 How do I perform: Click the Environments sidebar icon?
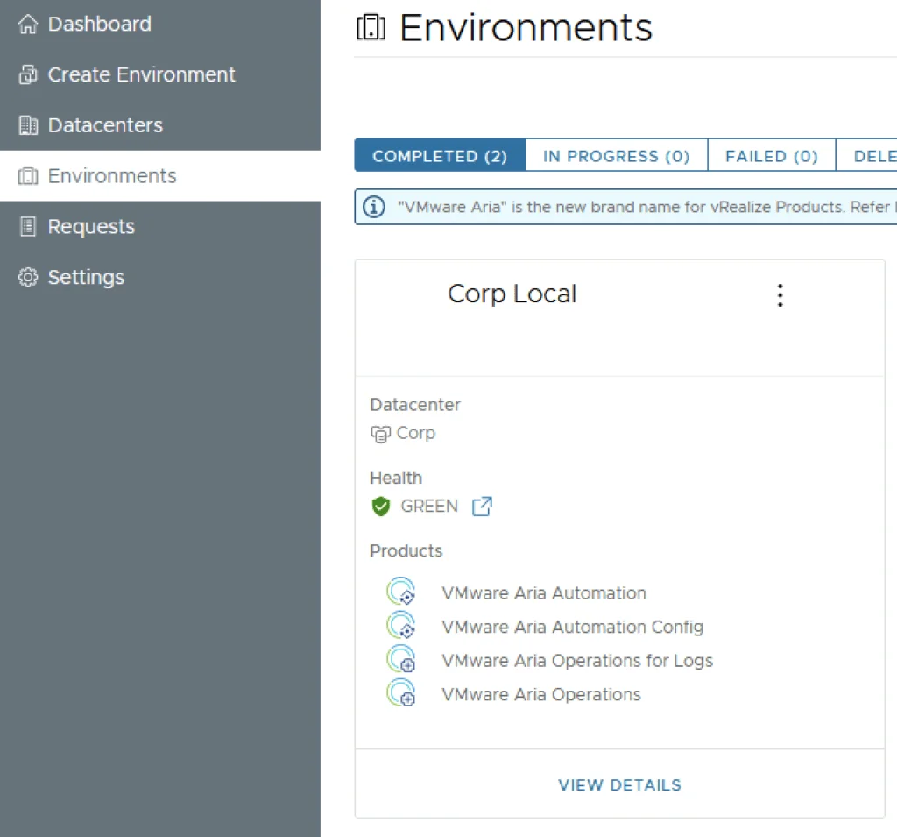click(27, 176)
